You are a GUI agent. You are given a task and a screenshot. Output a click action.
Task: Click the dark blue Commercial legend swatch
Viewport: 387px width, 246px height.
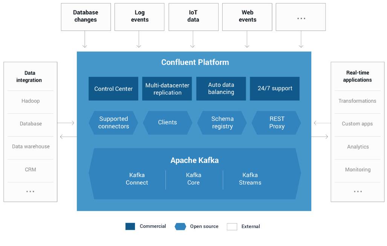130,226
